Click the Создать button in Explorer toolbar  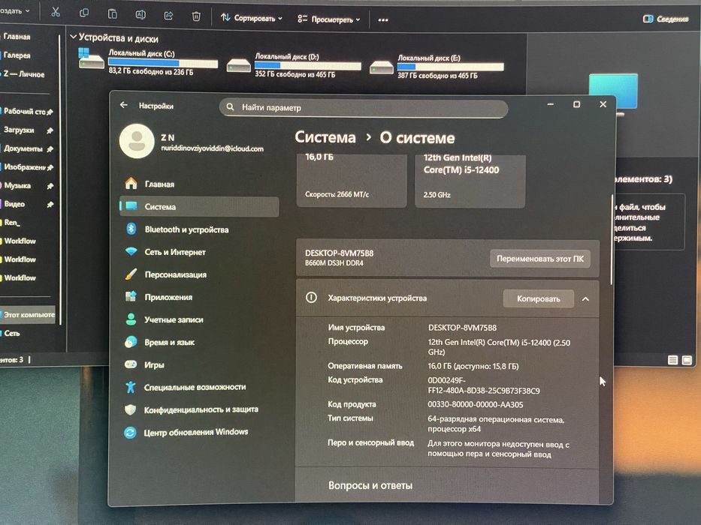point(15,10)
